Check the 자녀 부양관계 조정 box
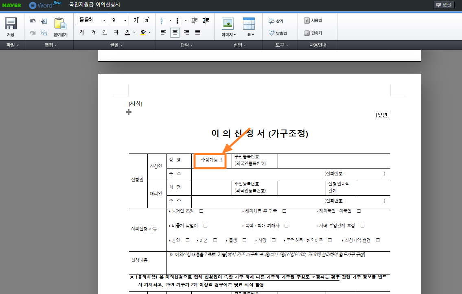The height and width of the screenshot is (294, 462). click(362, 225)
